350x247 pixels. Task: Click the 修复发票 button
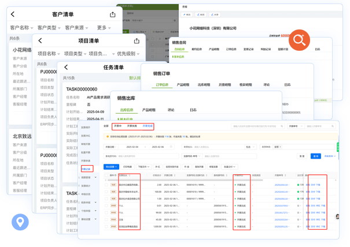click(x=213, y=167)
